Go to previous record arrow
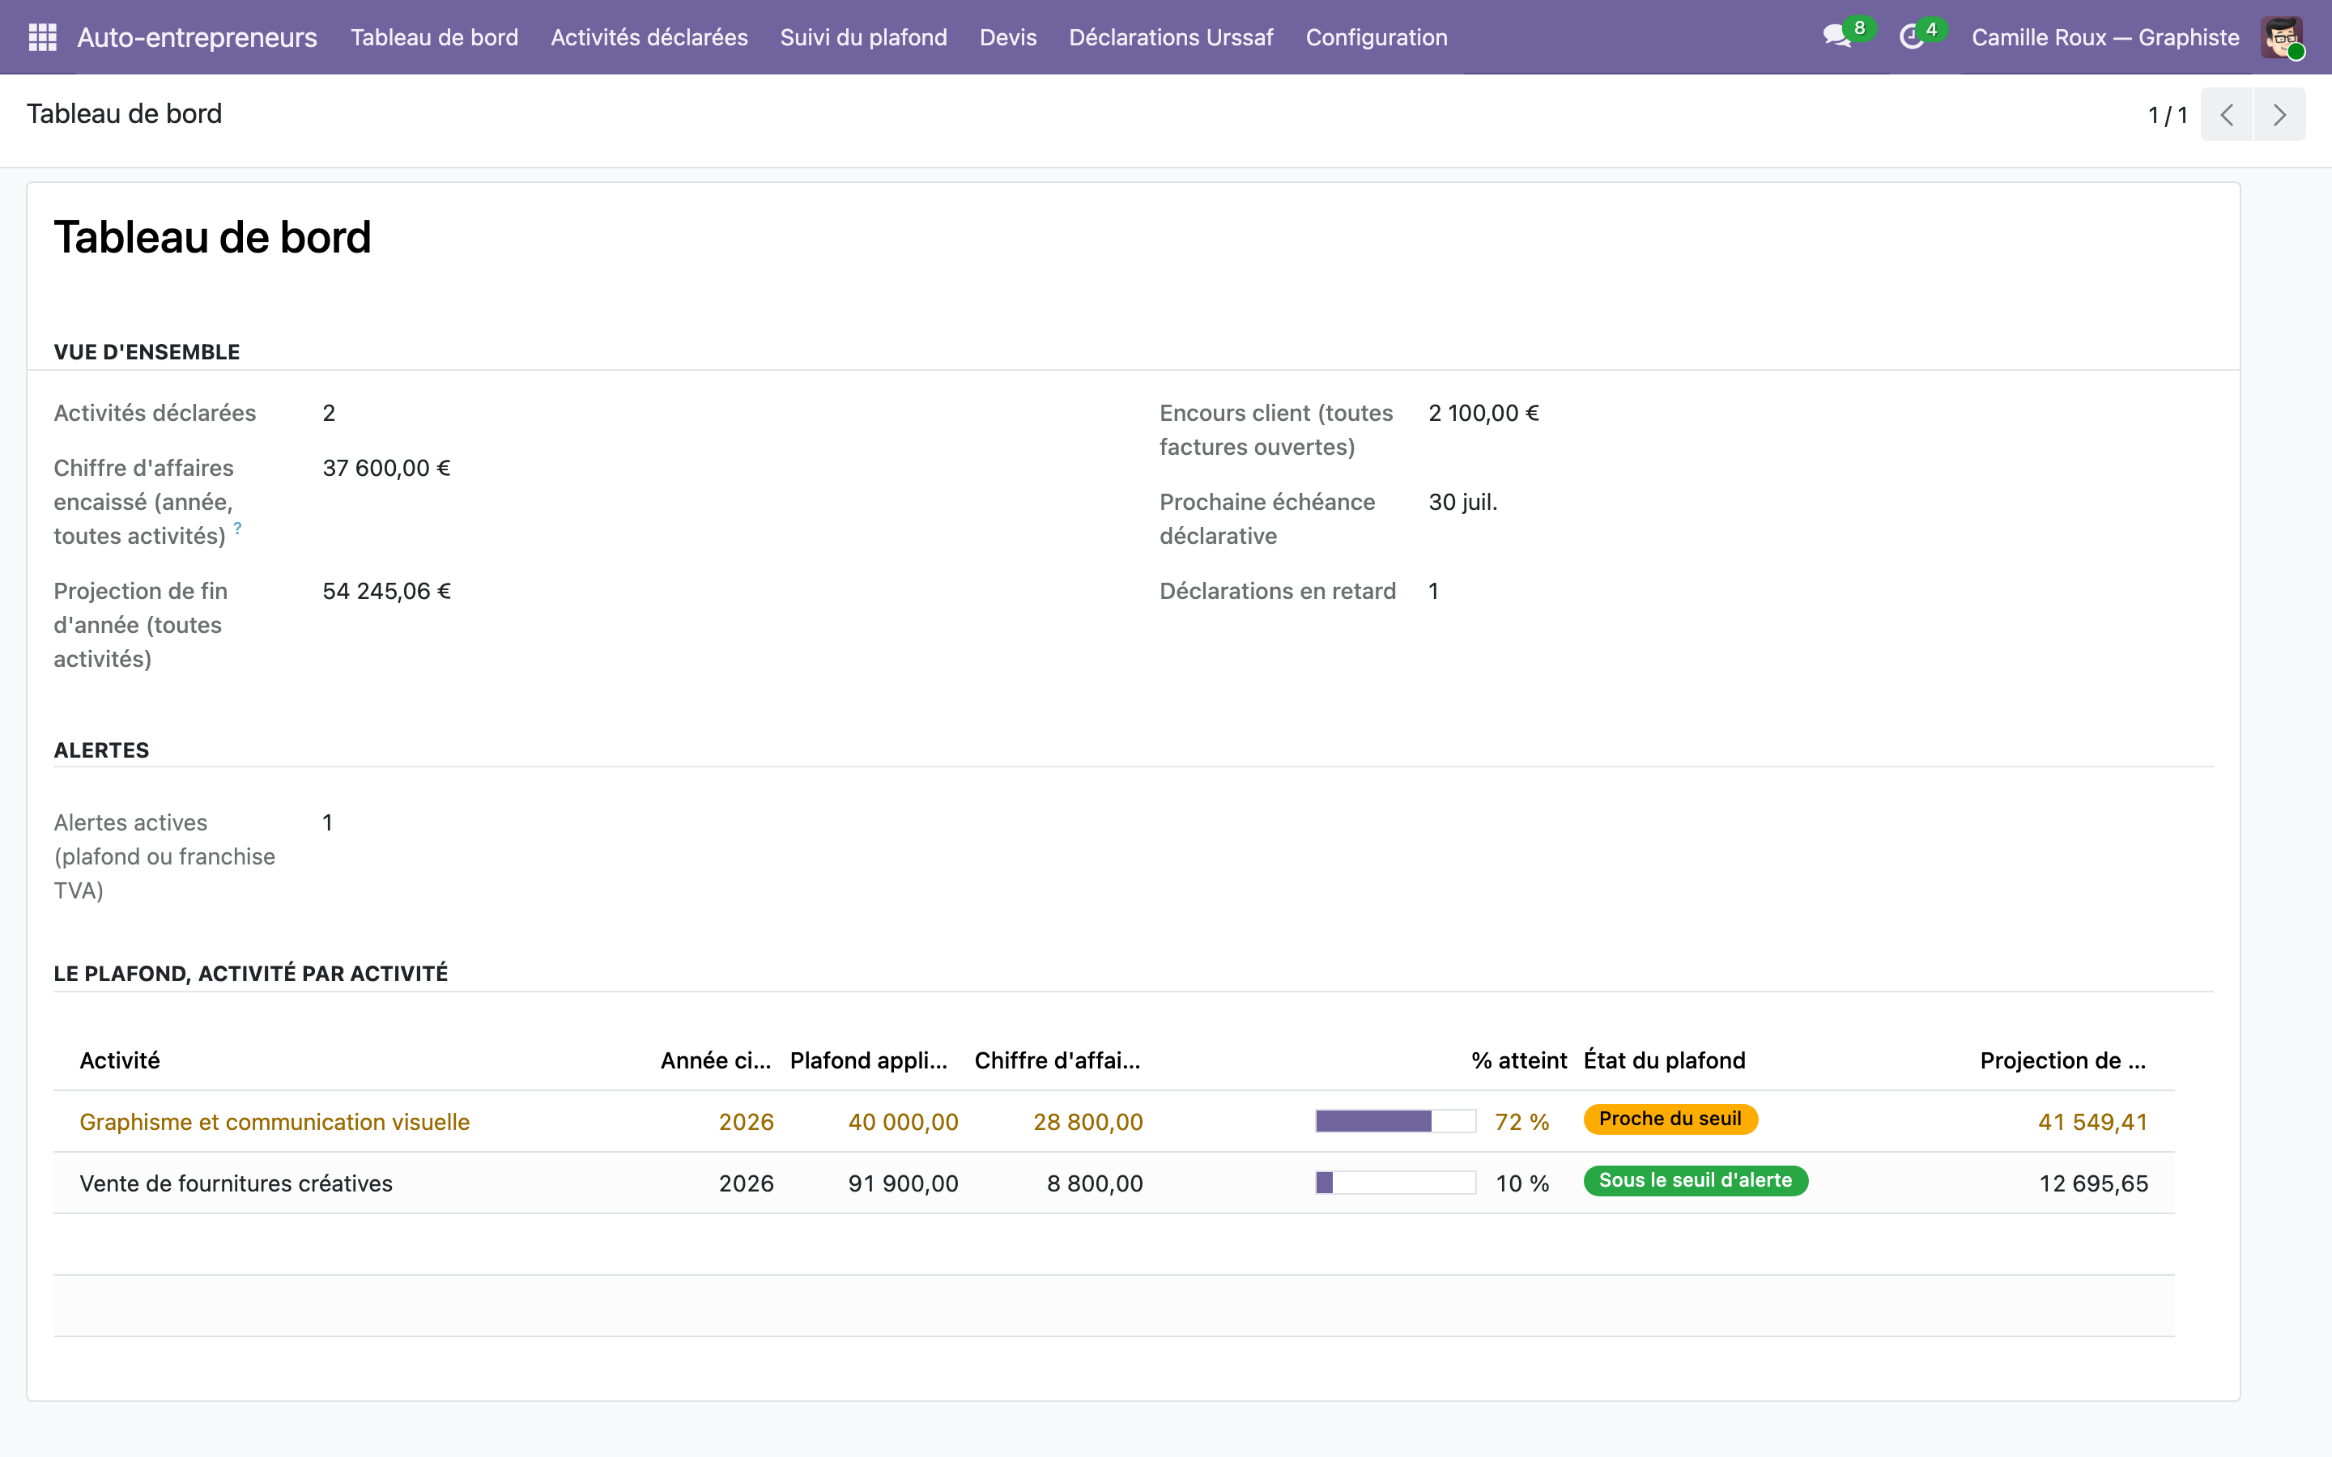Screen dimensions: 2332x1457 2226,115
